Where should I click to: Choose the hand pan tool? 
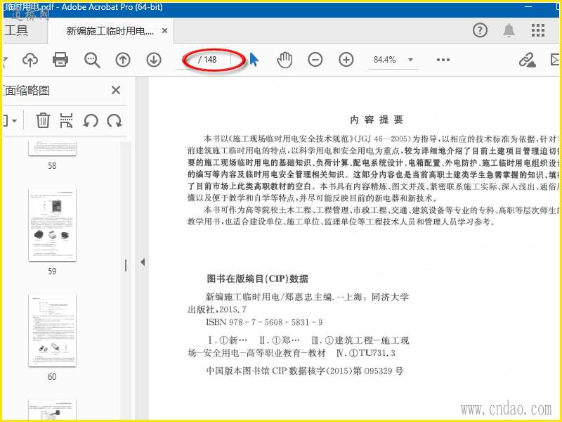tap(285, 60)
